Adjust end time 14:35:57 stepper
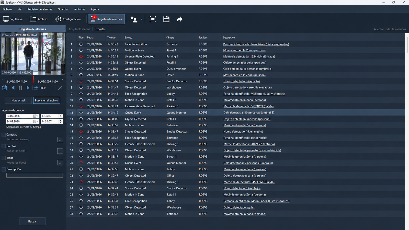The height and width of the screenshot is (230, 409). pos(61,122)
